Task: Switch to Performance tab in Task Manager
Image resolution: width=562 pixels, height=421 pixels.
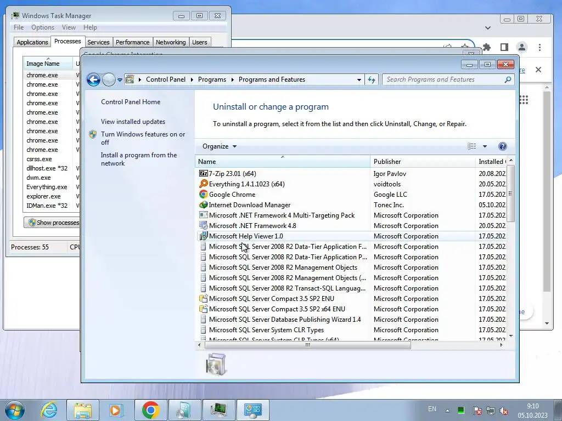Action: click(133, 42)
